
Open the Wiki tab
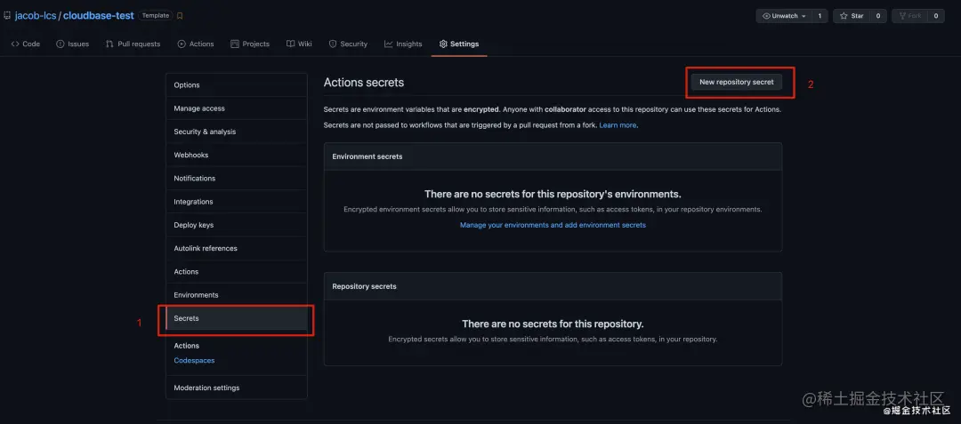tap(300, 44)
